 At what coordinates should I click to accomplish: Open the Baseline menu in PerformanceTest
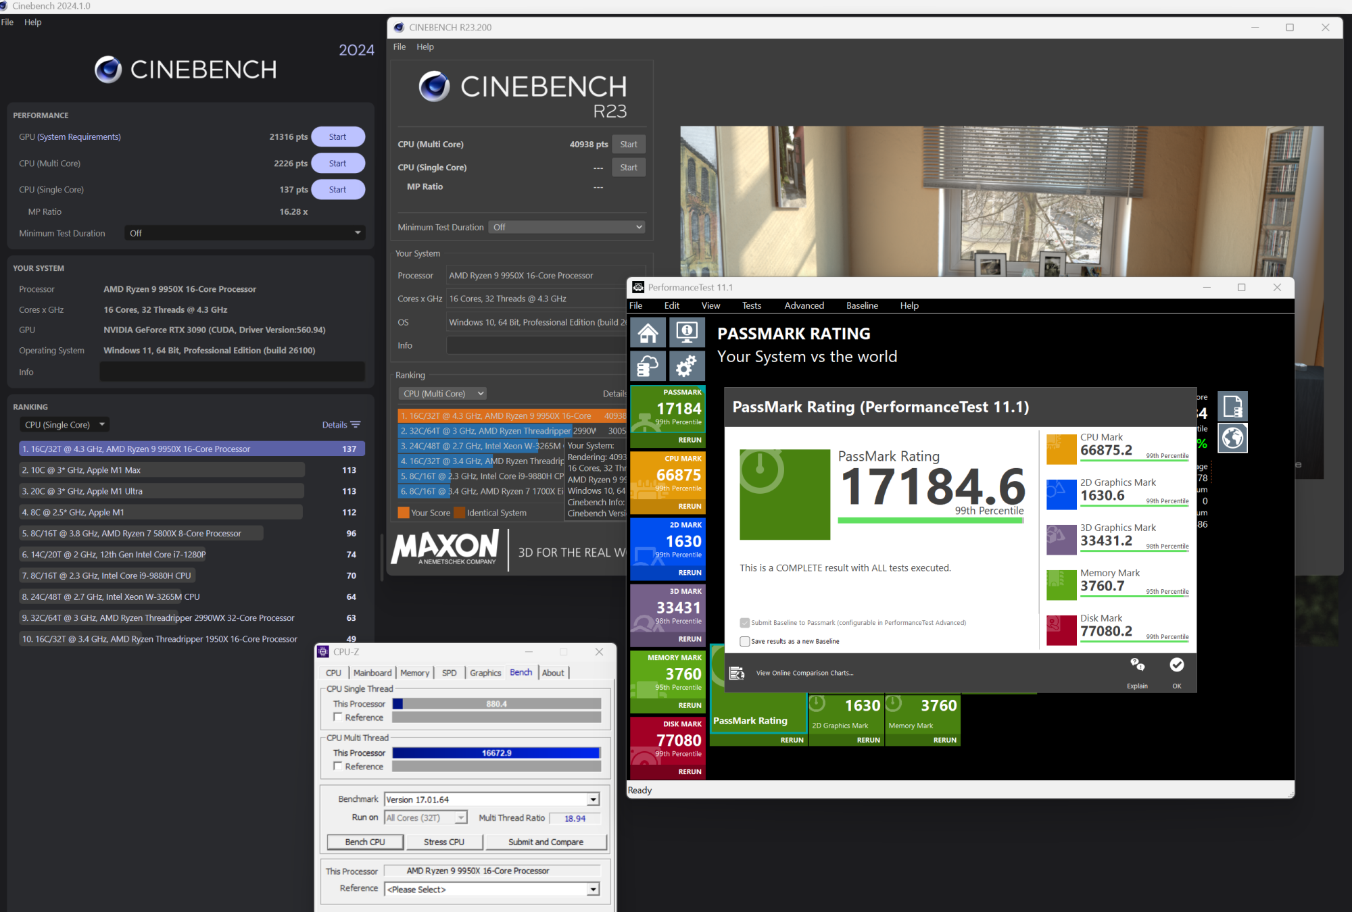point(862,306)
